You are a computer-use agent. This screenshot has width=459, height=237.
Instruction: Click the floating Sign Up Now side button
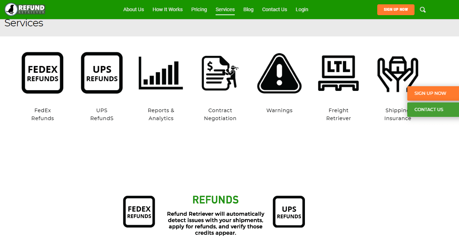pyautogui.click(x=433, y=93)
